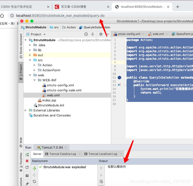Toggle the 1: Project tool window

(21, 72)
